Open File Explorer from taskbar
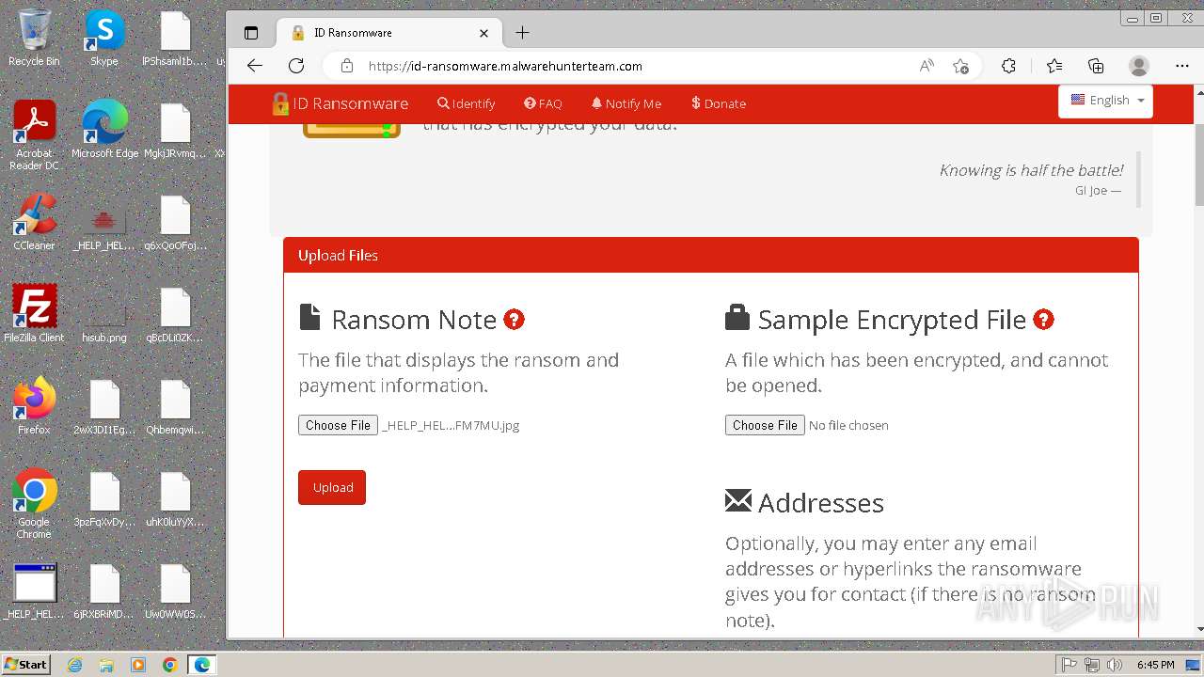 point(106,665)
